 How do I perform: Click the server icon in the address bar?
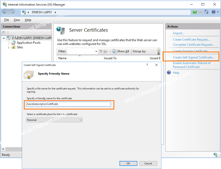click(x=24, y=12)
